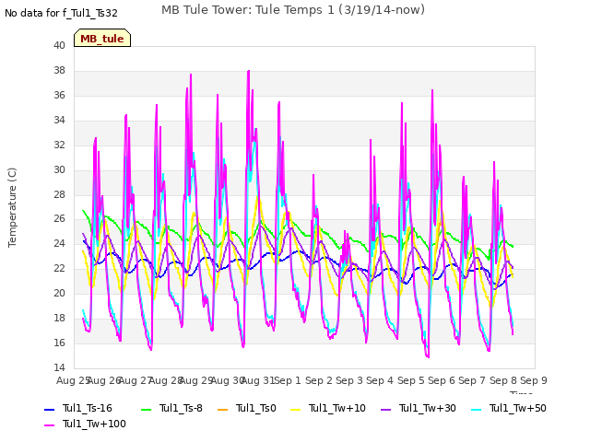Click the Sep 3 x-axis tick label
The height and width of the screenshot is (442, 590).
[349, 380]
